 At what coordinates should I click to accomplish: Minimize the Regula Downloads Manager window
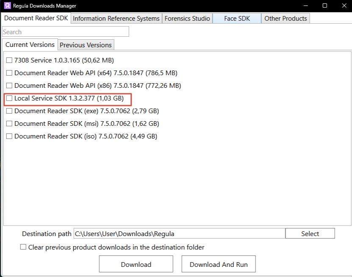tap(305, 5)
